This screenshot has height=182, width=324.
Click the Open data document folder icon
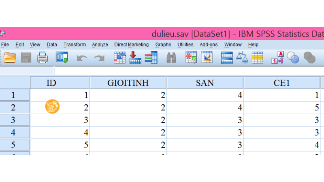point(10,58)
